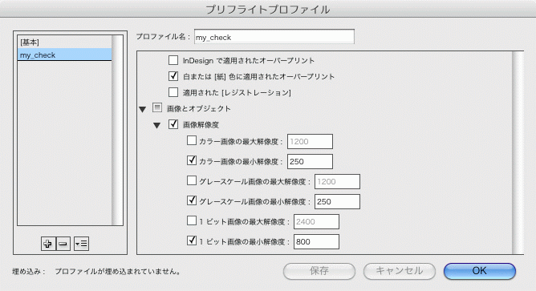Enable the InDesign で適用されたオーバープリント checkbox

173,60
